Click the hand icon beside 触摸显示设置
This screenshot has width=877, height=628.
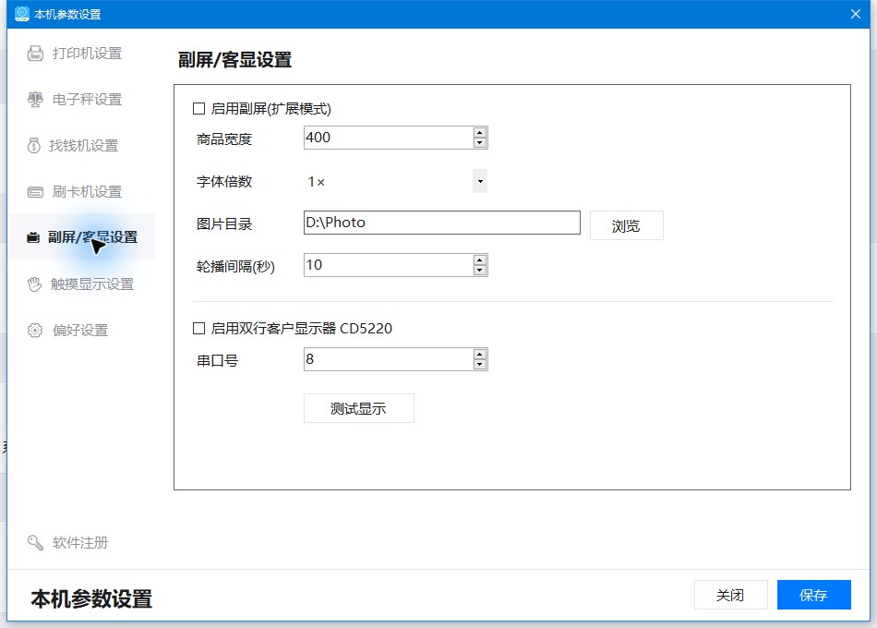pos(35,284)
